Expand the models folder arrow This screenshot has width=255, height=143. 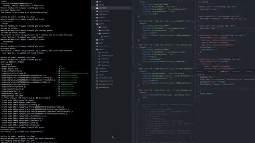pos(95,17)
